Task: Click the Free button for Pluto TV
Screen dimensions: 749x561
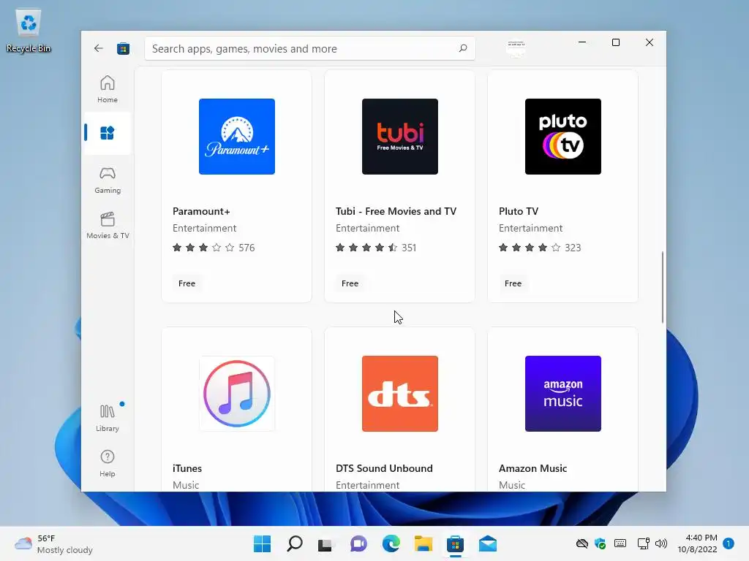Action: 513,283
